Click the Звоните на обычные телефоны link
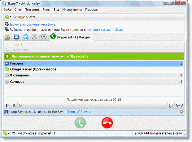Image resolution: width=192 pixels, height=142 pixels. point(33,24)
